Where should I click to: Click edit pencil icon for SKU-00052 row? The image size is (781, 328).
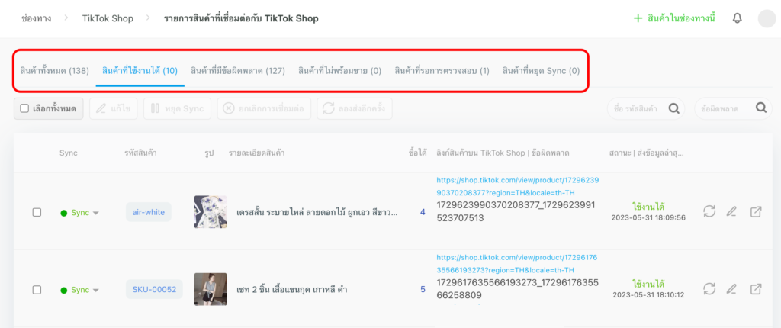(x=732, y=289)
